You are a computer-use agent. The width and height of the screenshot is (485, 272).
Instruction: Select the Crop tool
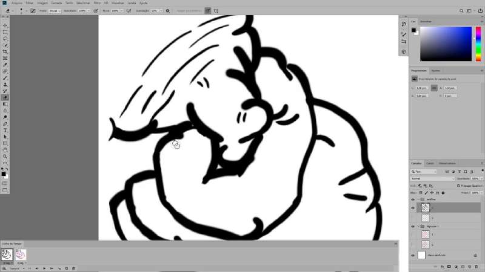[5, 51]
